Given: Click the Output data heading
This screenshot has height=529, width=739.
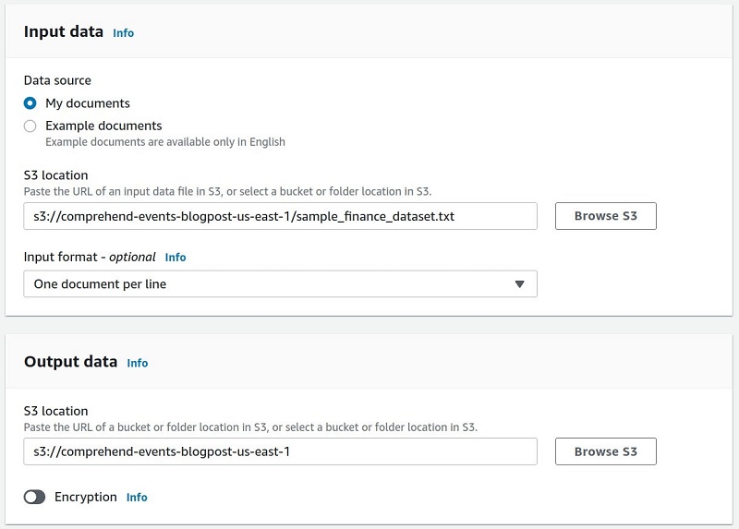Looking at the screenshot, I should pos(71,362).
